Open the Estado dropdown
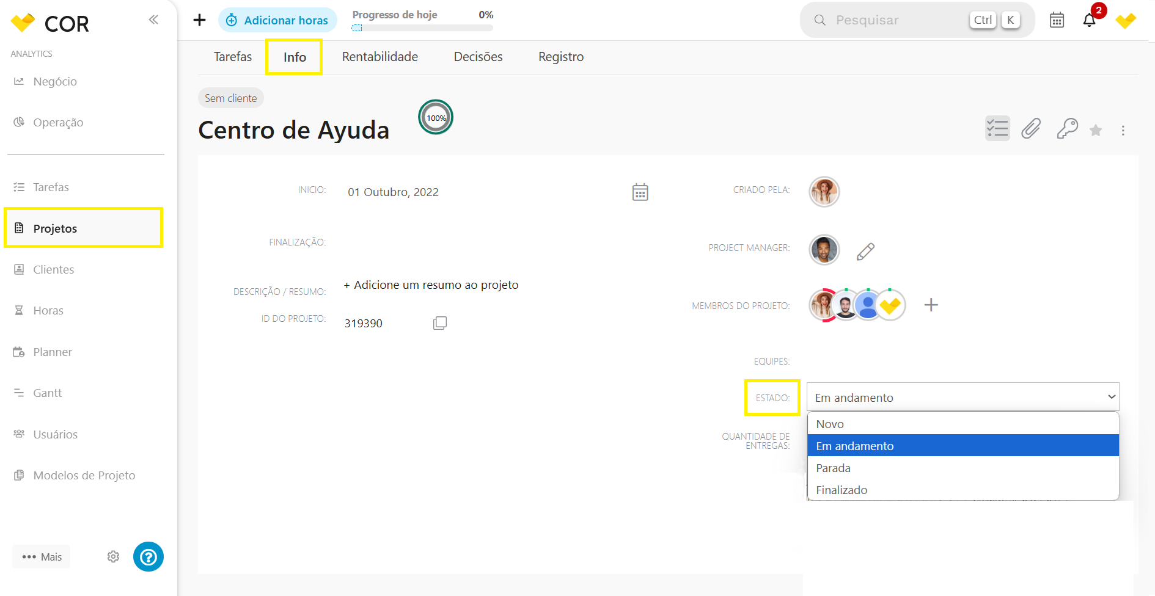Image resolution: width=1155 pixels, height=596 pixels. 963,397
